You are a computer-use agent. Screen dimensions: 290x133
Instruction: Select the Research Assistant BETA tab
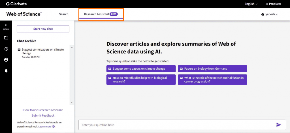click(101, 14)
